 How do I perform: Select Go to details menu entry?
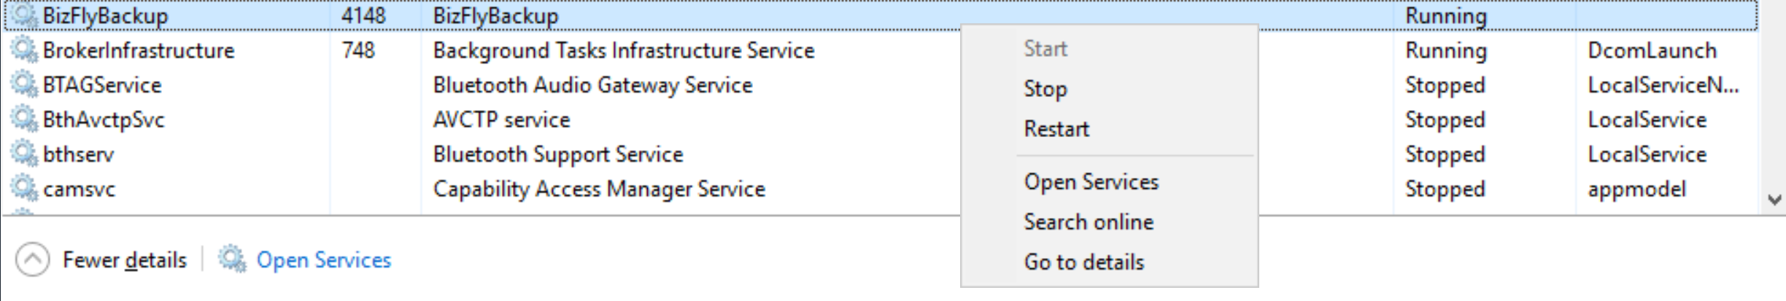pyautogui.click(x=1084, y=262)
